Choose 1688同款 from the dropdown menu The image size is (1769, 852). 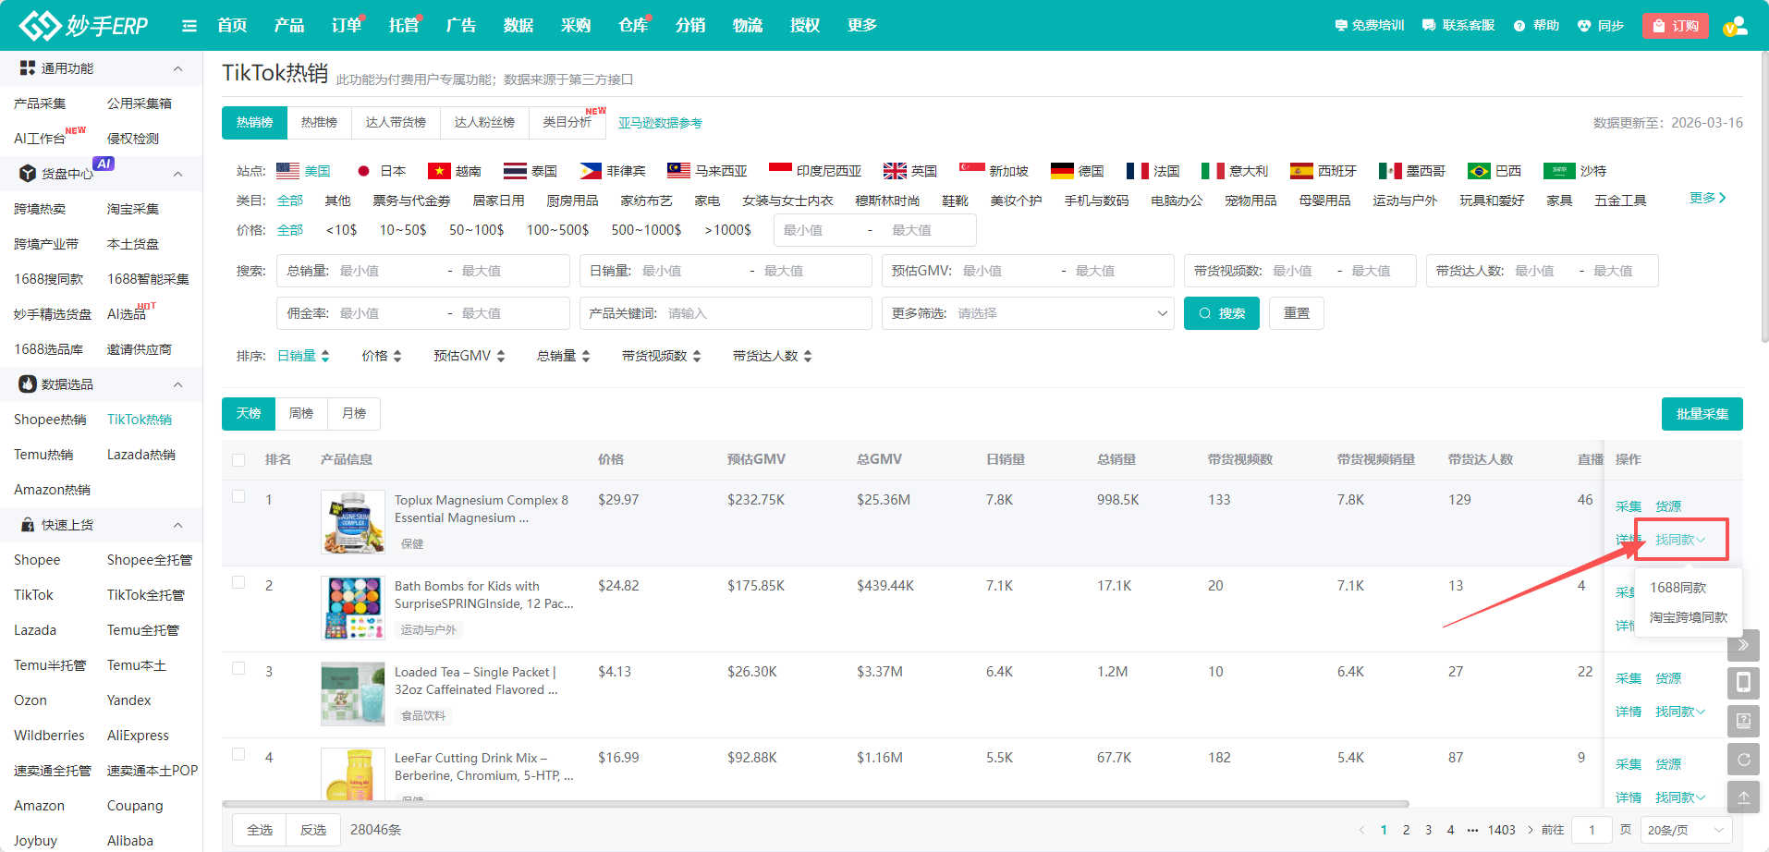click(x=1678, y=588)
